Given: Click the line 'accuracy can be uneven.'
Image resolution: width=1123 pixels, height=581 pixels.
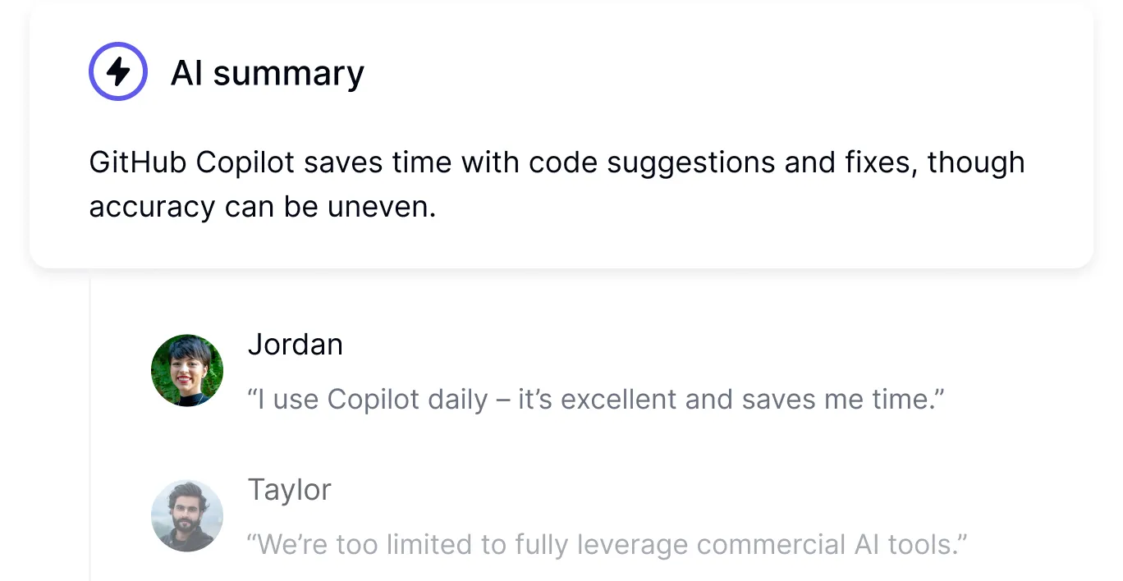Looking at the screenshot, I should click(263, 207).
